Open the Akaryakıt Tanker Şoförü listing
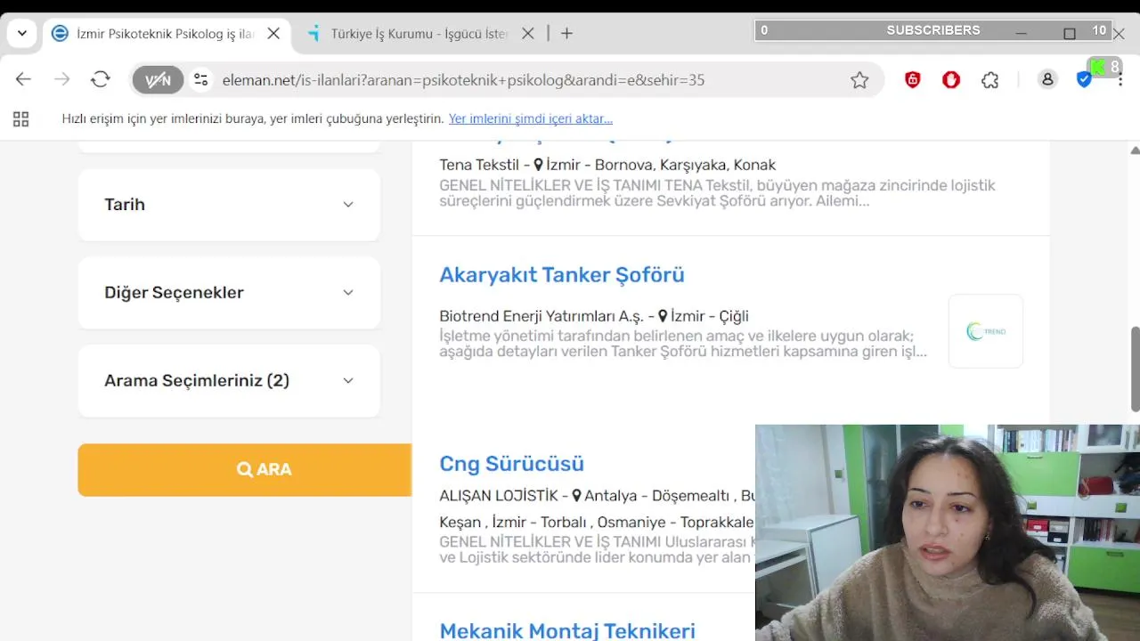Screen dimensions: 1140x641 click(562, 275)
